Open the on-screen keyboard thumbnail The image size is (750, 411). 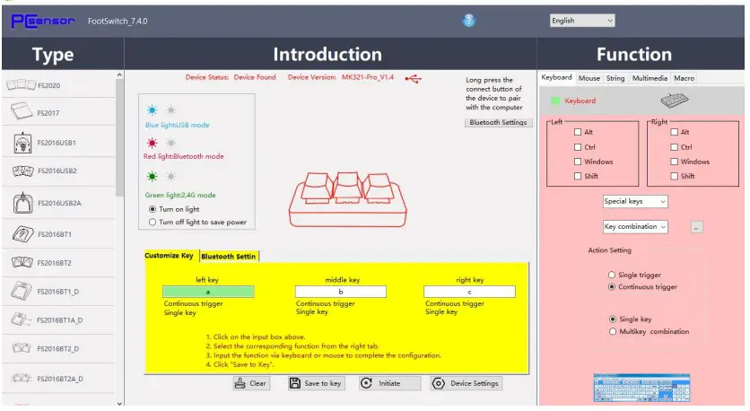[x=642, y=388]
